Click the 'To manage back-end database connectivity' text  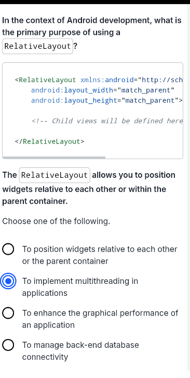(80, 351)
